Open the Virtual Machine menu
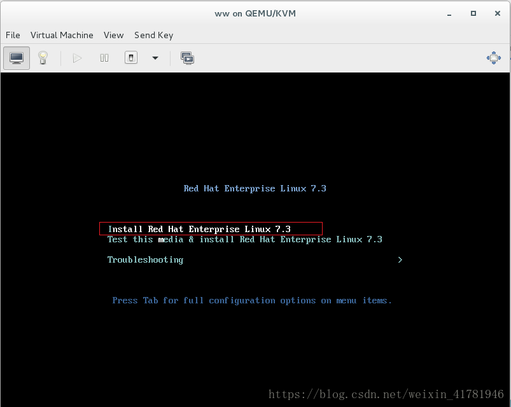This screenshot has width=511, height=407. (x=62, y=35)
